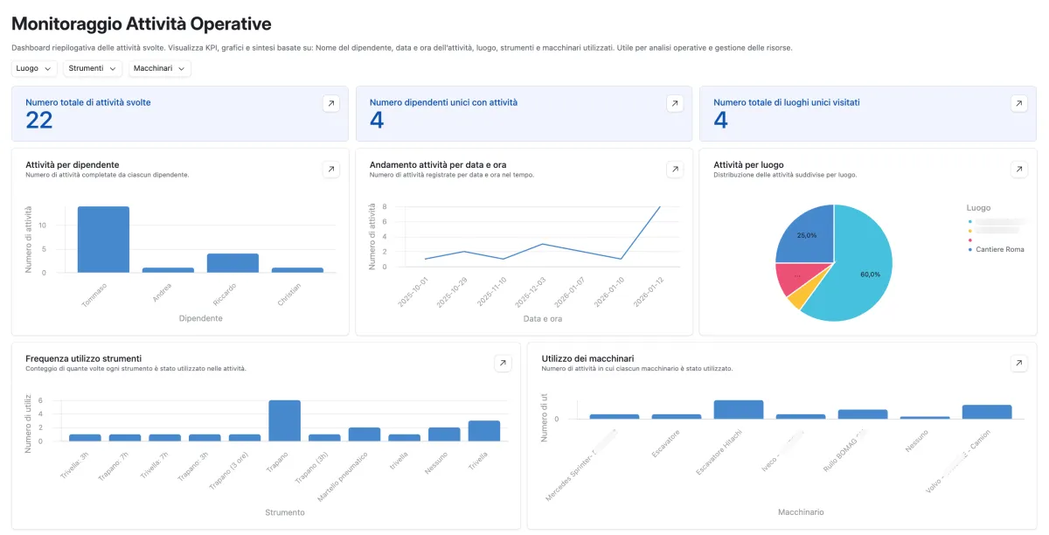Click the Nessuno bar in the Strumento chart
This screenshot has height=535, width=1049.
(x=444, y=434)
